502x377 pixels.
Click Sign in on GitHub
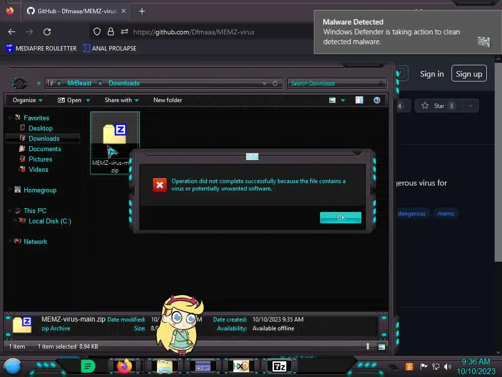click(x=432, y=74)
